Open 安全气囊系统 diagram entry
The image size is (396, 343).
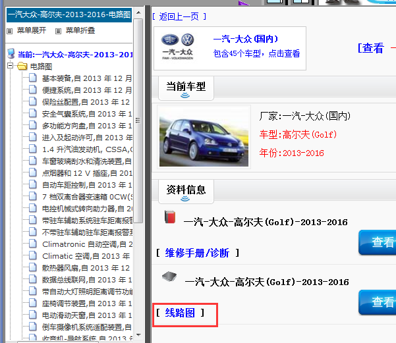(87, 114)
